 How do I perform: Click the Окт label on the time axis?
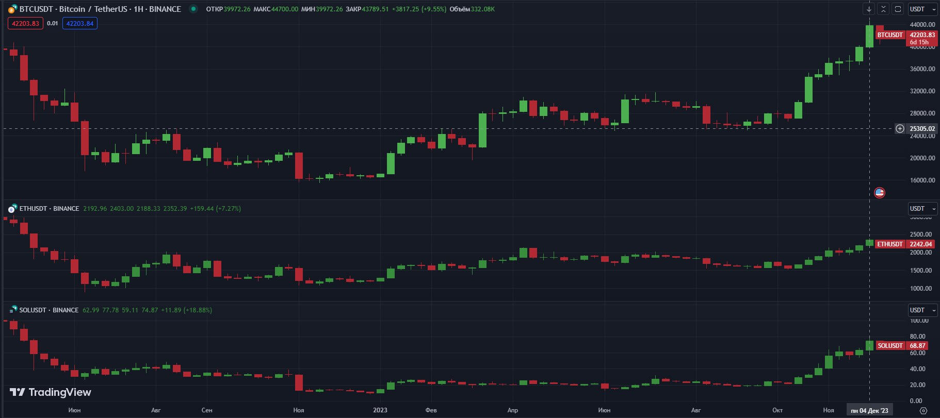777,410
